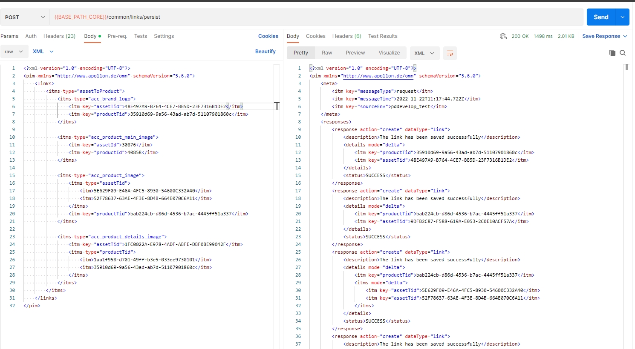This screenshot has width=635, height=349.
Task: Open the Pre-req. tab
Action: coord(117,36)
